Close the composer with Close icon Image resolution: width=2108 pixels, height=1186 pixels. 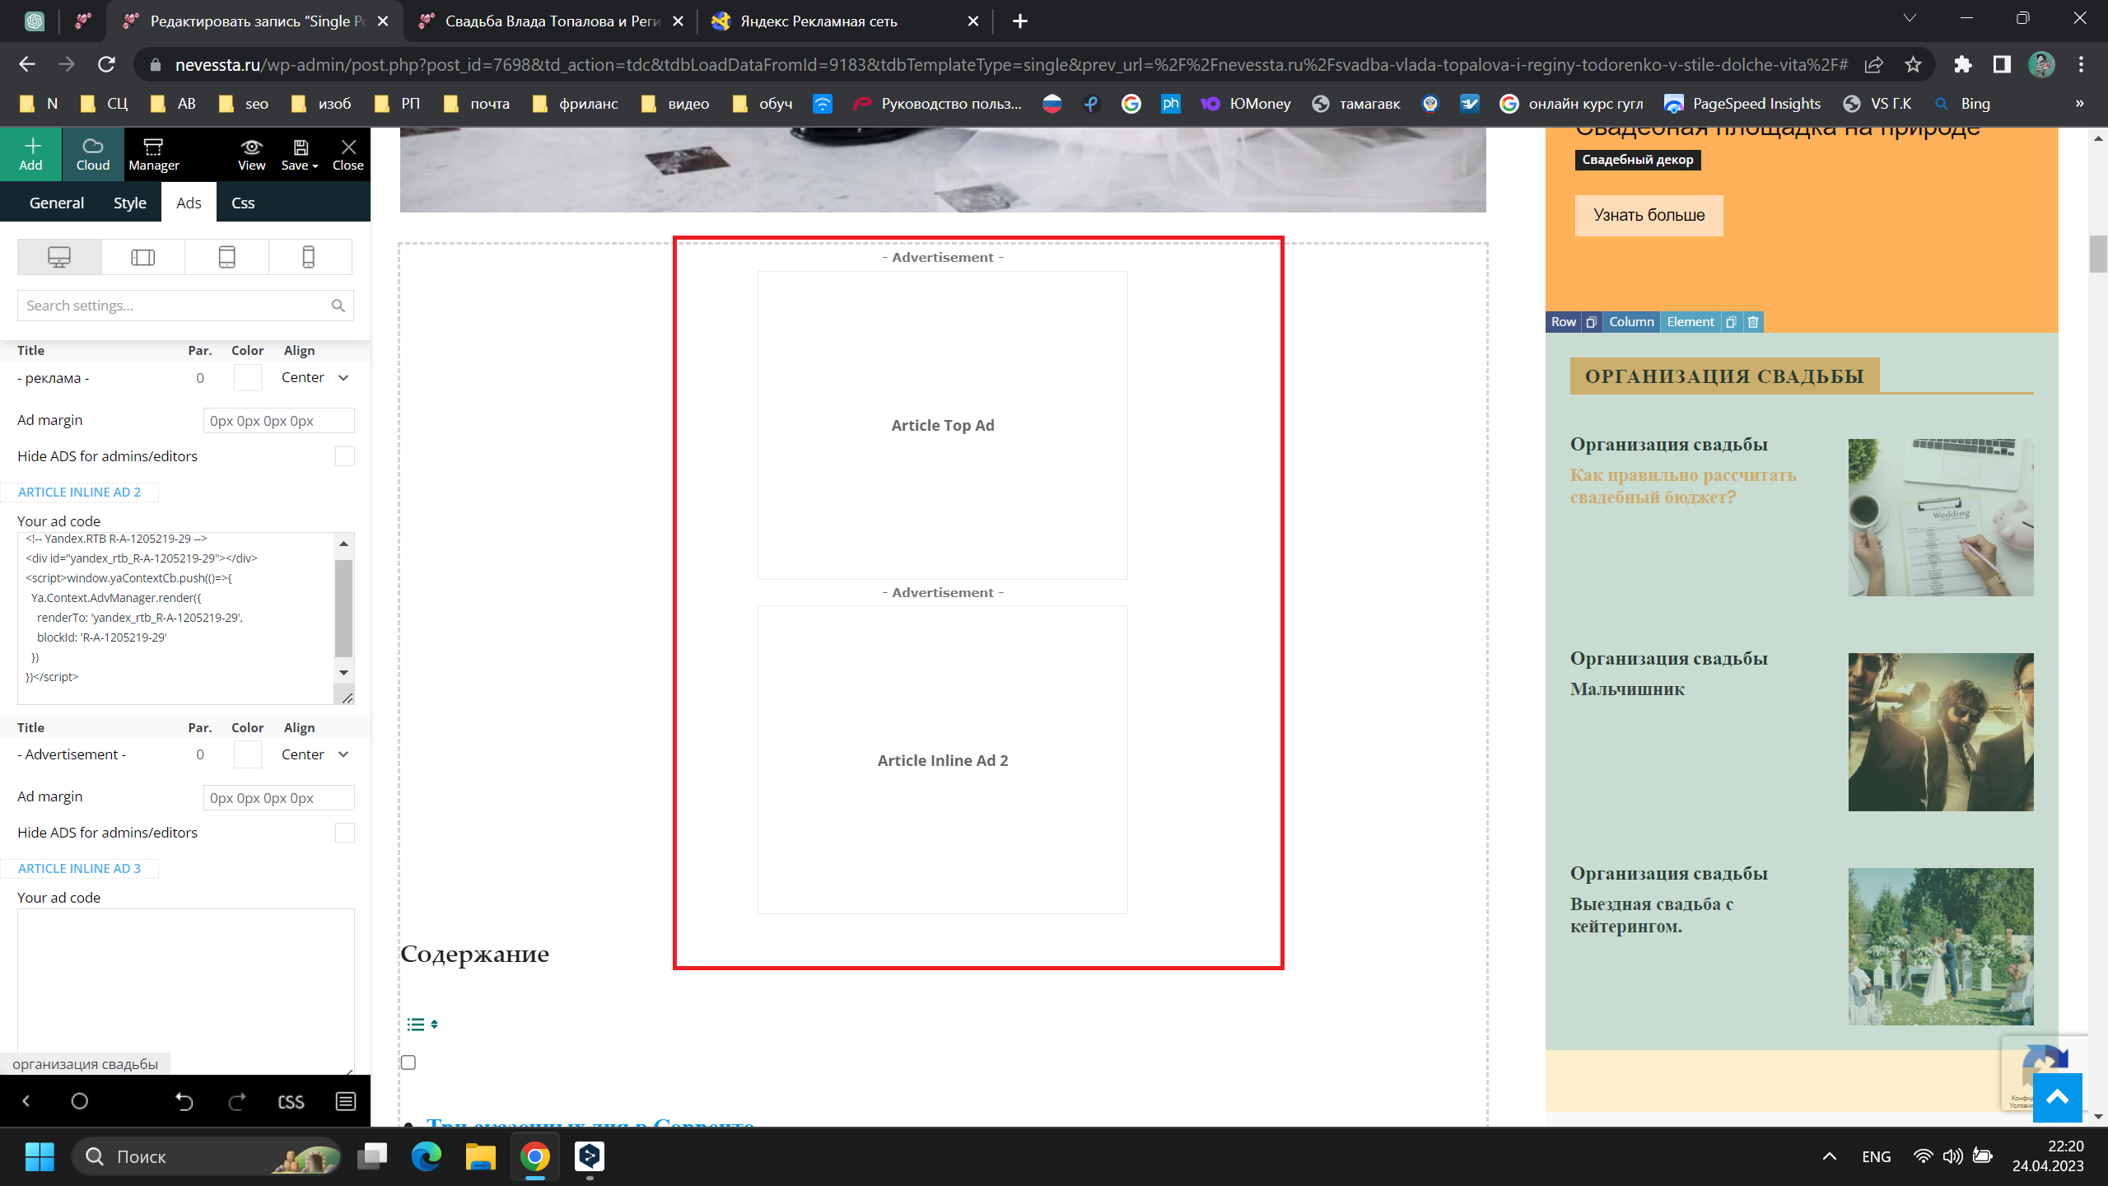click(348, 154)
